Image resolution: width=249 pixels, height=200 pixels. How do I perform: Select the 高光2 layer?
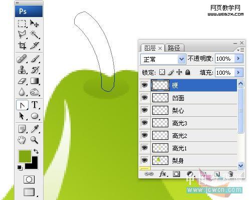click(194, 135)
